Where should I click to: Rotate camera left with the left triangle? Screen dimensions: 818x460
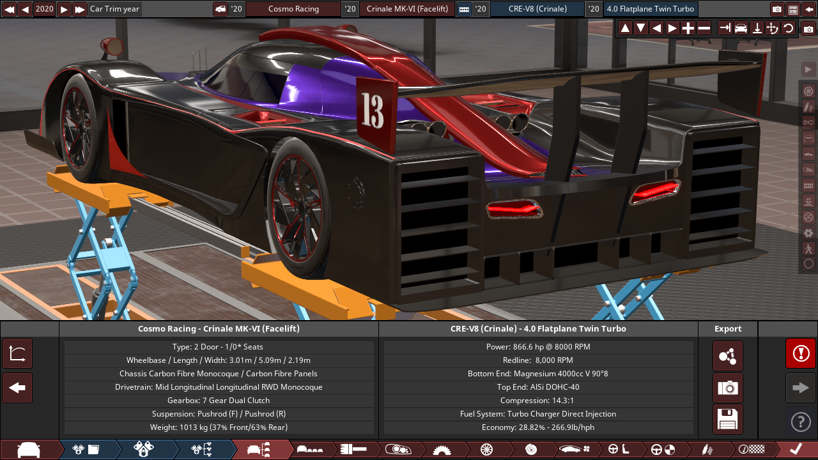(656, 28)
